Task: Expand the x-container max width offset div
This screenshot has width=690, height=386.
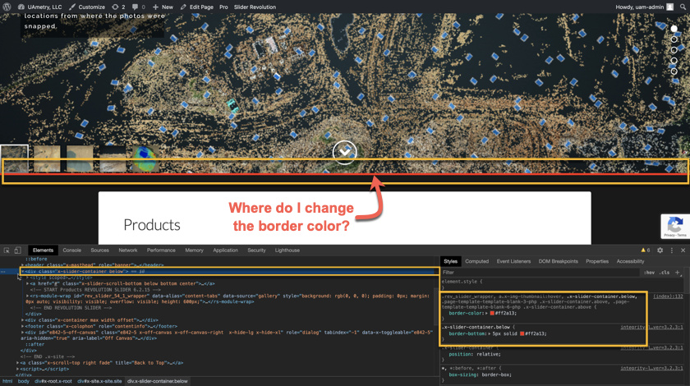Action: click(x=22, y=320)
